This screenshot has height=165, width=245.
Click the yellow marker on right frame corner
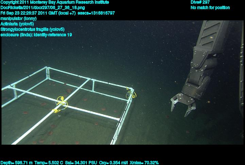point(130,93)
